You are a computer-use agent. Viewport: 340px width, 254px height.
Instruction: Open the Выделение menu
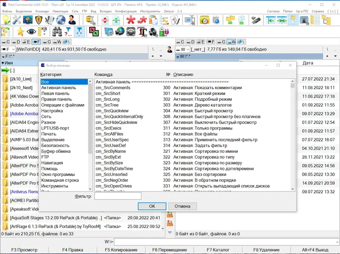24,11
